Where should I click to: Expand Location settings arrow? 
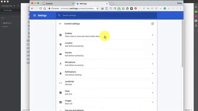tap(153, 44)
